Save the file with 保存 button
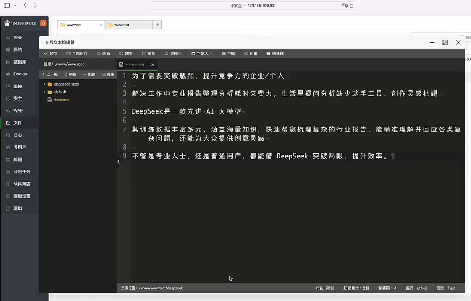Screen dimensions: 471x301 pyautogui.click(x=51, y=53)
